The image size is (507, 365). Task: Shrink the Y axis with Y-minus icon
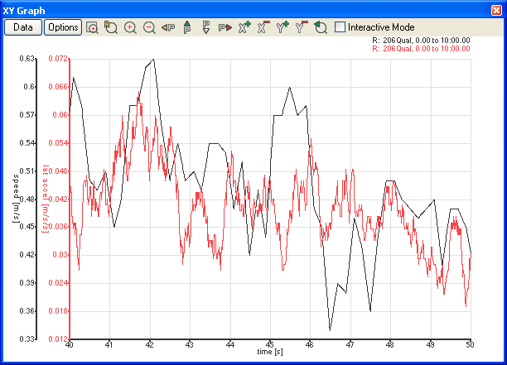(x=301, y=27)
